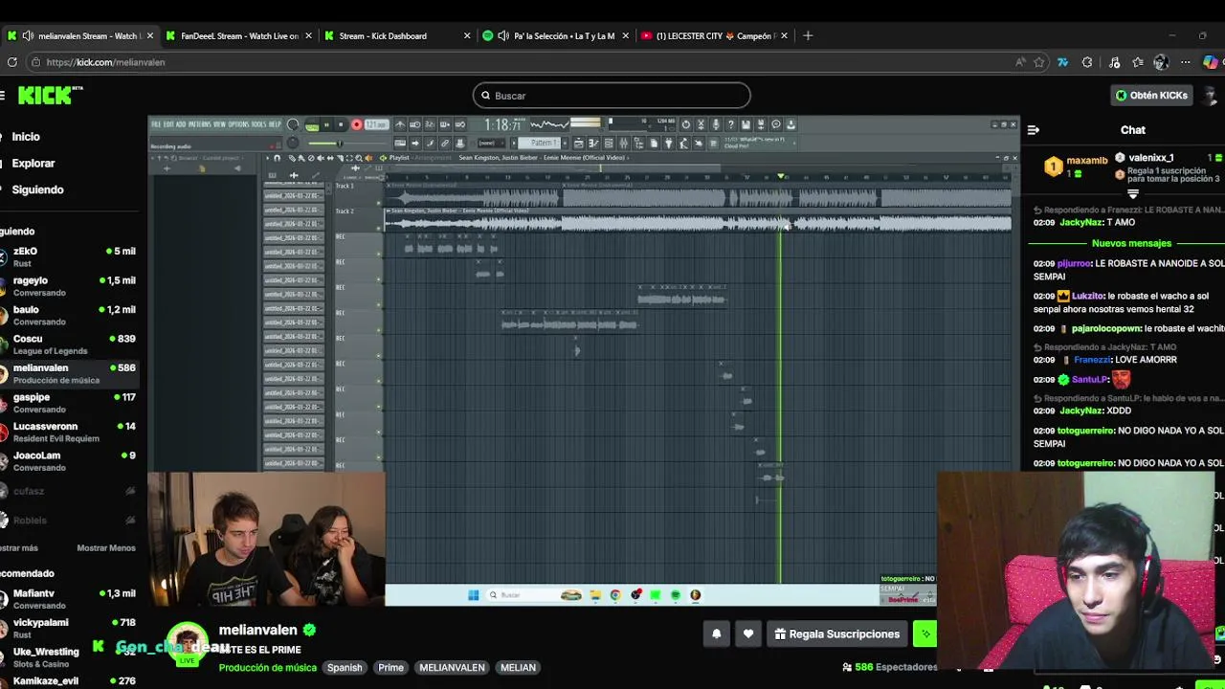This screenshot has width=1225, height=689.
Task: Focus the Buscar search field
Action: coord(612,96)
